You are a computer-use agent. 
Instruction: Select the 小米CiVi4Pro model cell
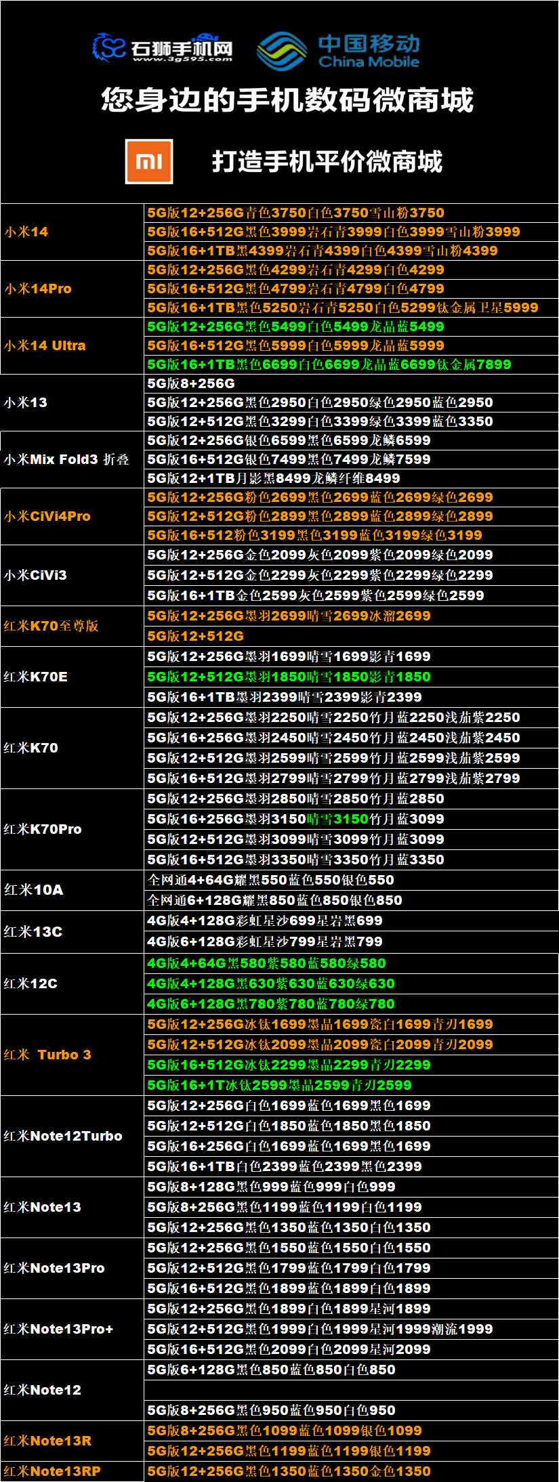click(73, 516)
